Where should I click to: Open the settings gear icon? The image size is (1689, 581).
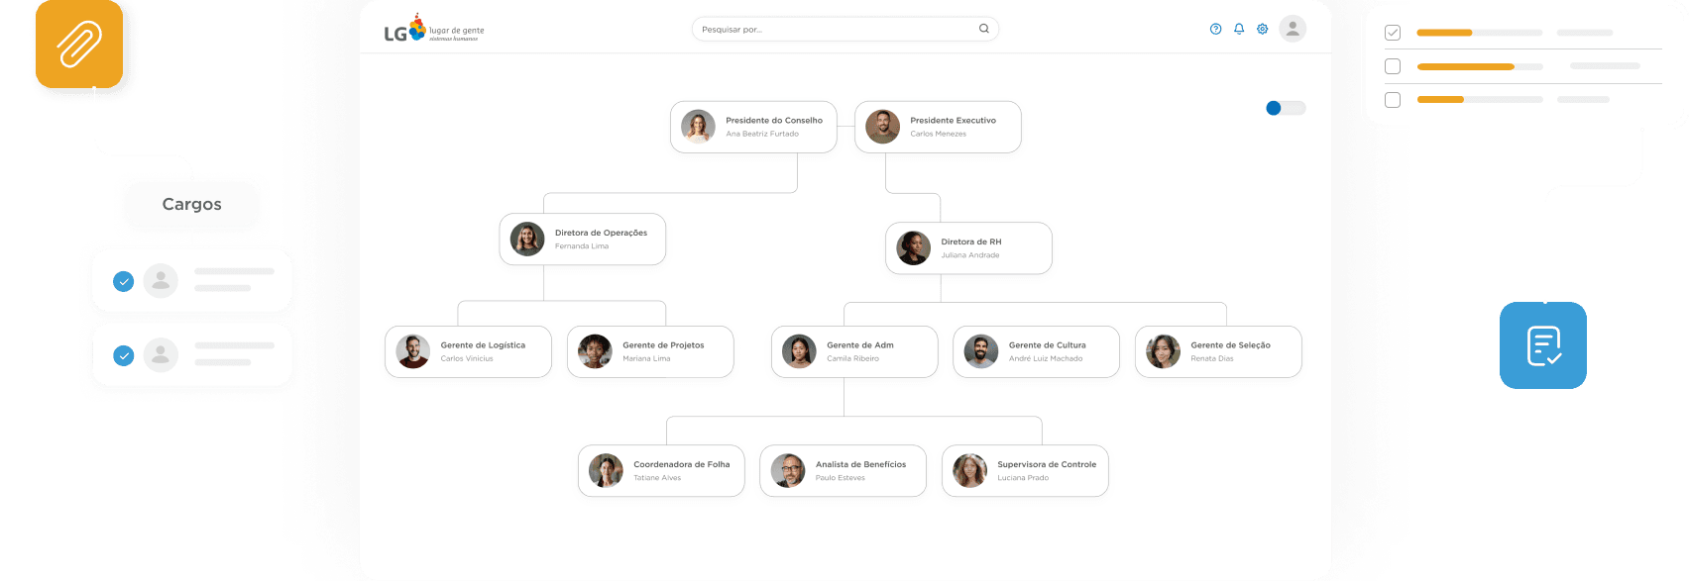pyautogui.click(x=1263, y=29)
